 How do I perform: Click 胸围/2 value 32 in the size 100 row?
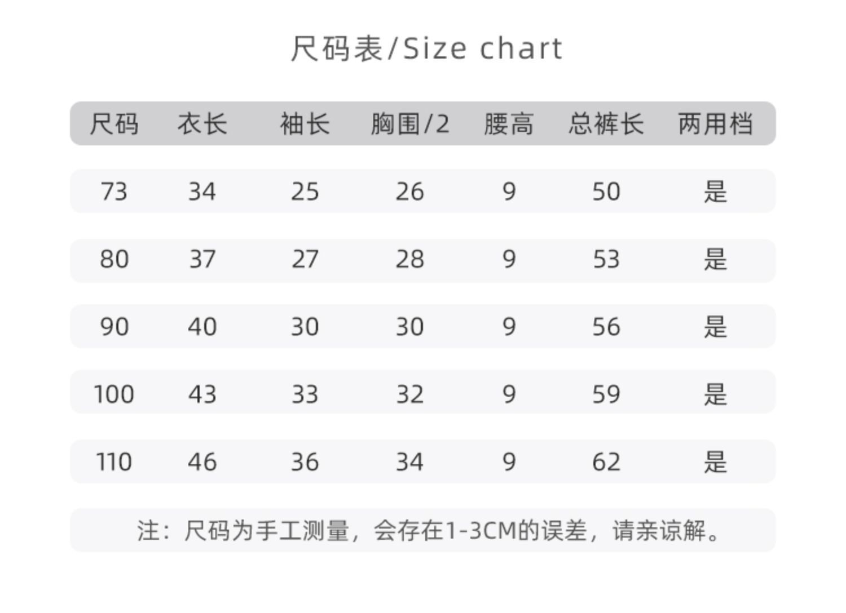pos(410,394)
